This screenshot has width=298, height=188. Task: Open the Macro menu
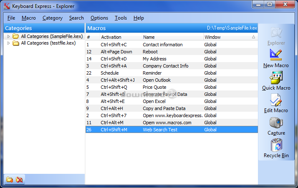tap(29, 18)
